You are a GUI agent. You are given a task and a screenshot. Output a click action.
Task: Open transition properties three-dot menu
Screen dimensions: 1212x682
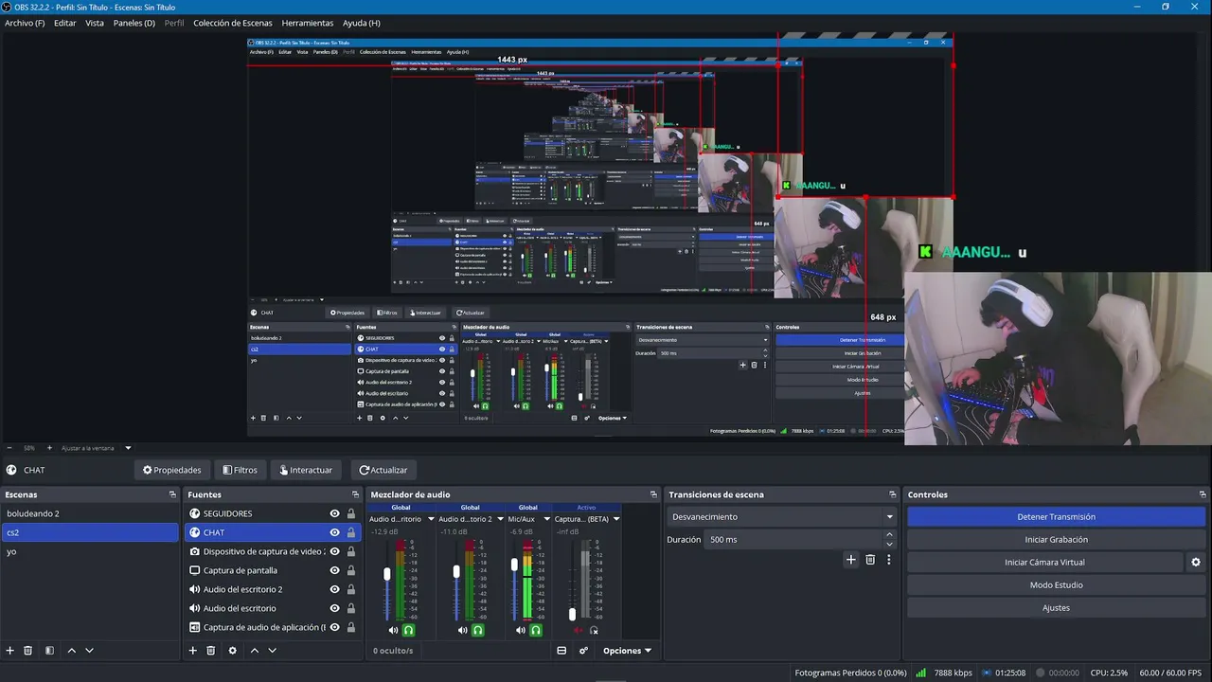click(888, 560)
